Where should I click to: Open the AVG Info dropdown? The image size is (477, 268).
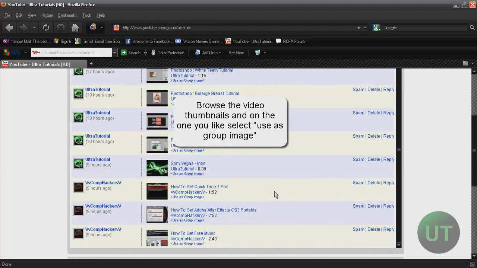click(x=208, y=52)
